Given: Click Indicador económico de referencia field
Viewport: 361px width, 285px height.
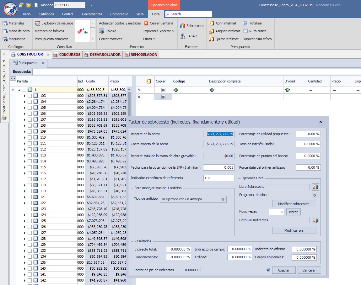Looking at the screenshot, I should (219, 178).
